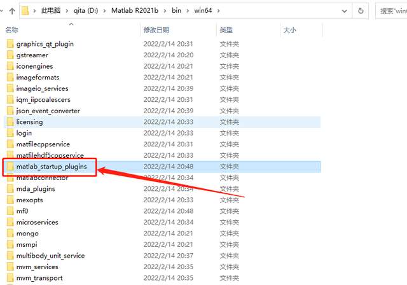Click the msmpi folder icon
The height and width of the screenshot is (285, 407).
(x=10, y=244)
